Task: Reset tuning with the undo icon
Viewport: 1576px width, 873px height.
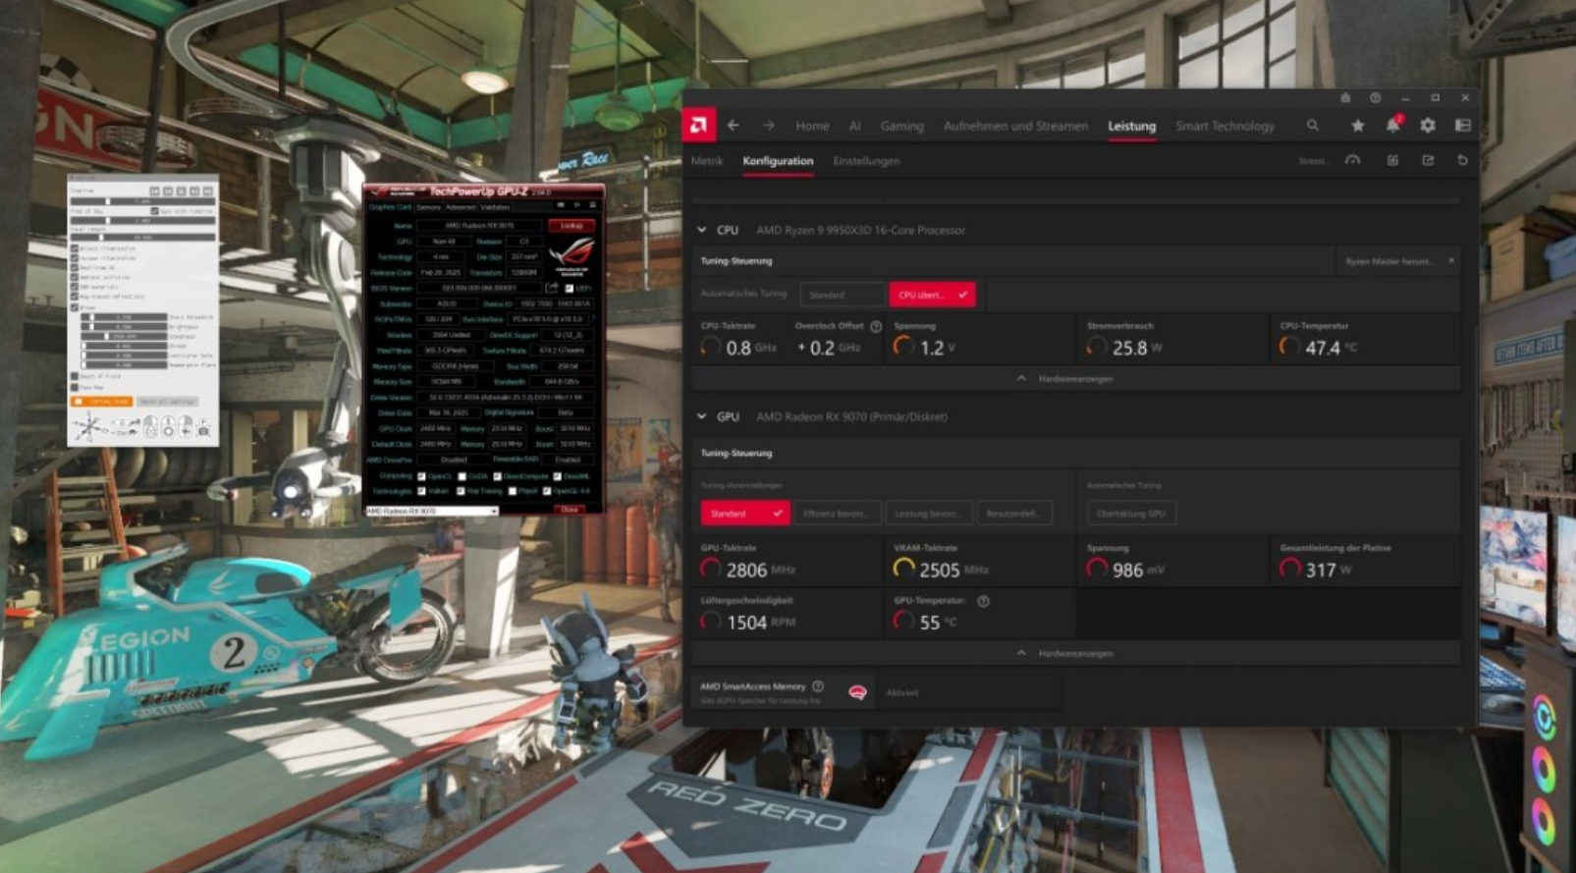Action: (1463, 161)
